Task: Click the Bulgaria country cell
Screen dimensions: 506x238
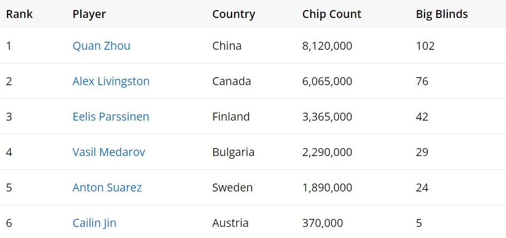Action: tap(233, 152)
